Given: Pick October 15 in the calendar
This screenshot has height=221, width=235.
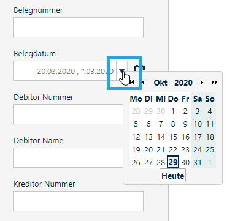Looking at the screenshot, I should click(173, 137).
